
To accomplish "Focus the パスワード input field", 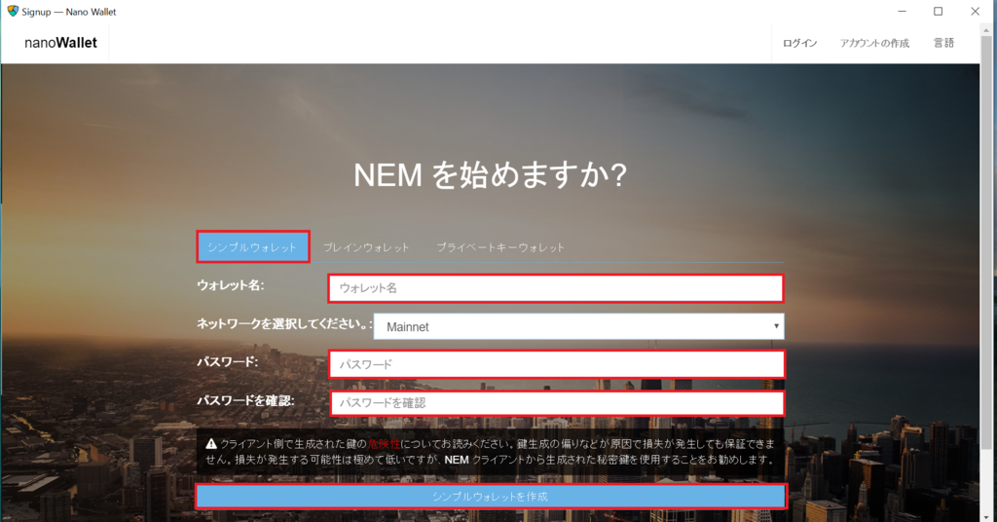I will pos(556,364).
